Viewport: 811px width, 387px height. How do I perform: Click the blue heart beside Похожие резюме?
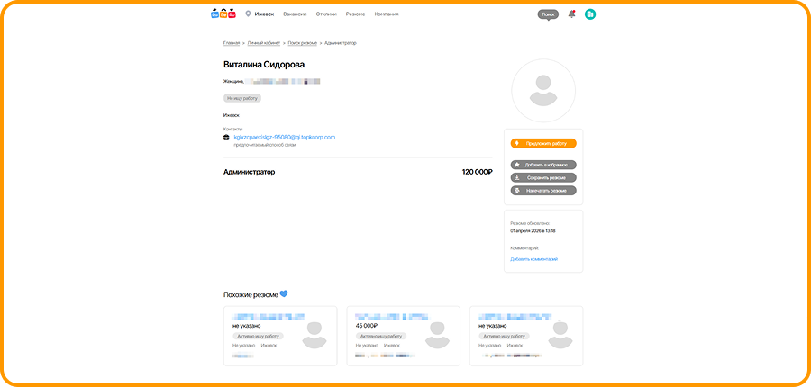pyautogui.click(x=284, y=294)
